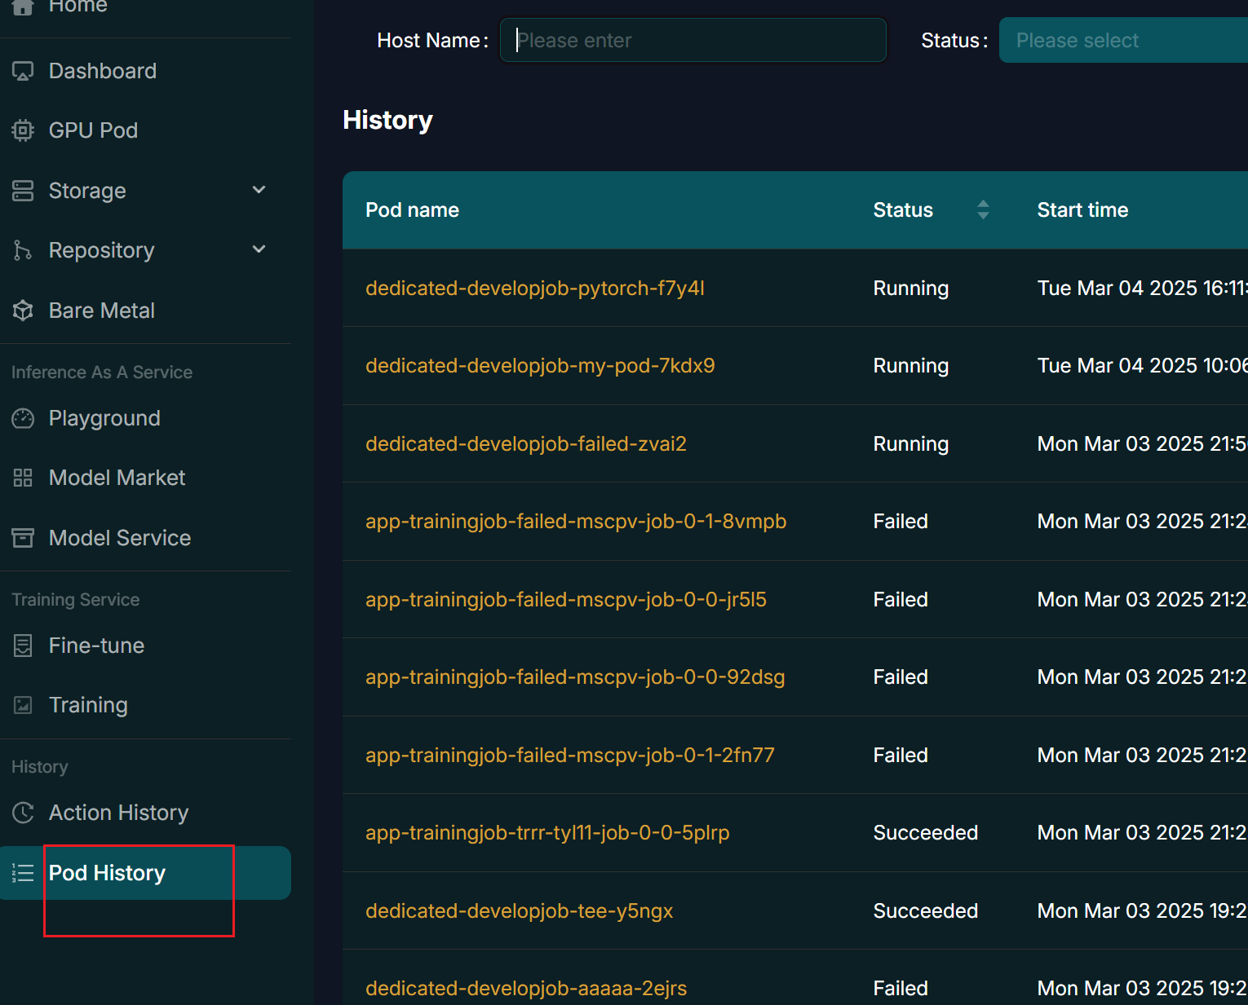Open pod dedicated-developjob-pytorch-f7y4l

click(x=534, y=289)
